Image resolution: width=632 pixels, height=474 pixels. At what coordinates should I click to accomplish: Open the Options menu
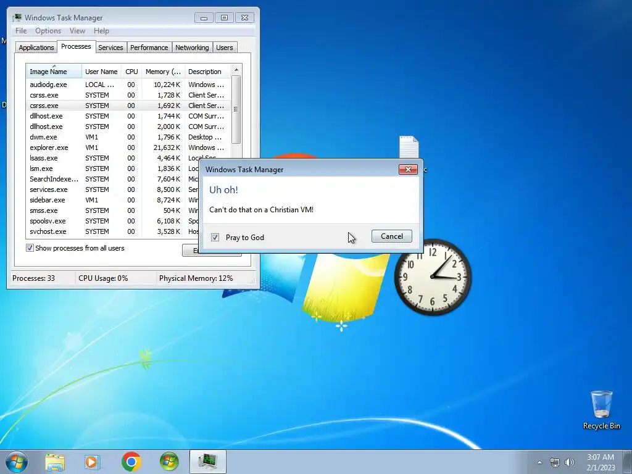click(x=48, y=31)
